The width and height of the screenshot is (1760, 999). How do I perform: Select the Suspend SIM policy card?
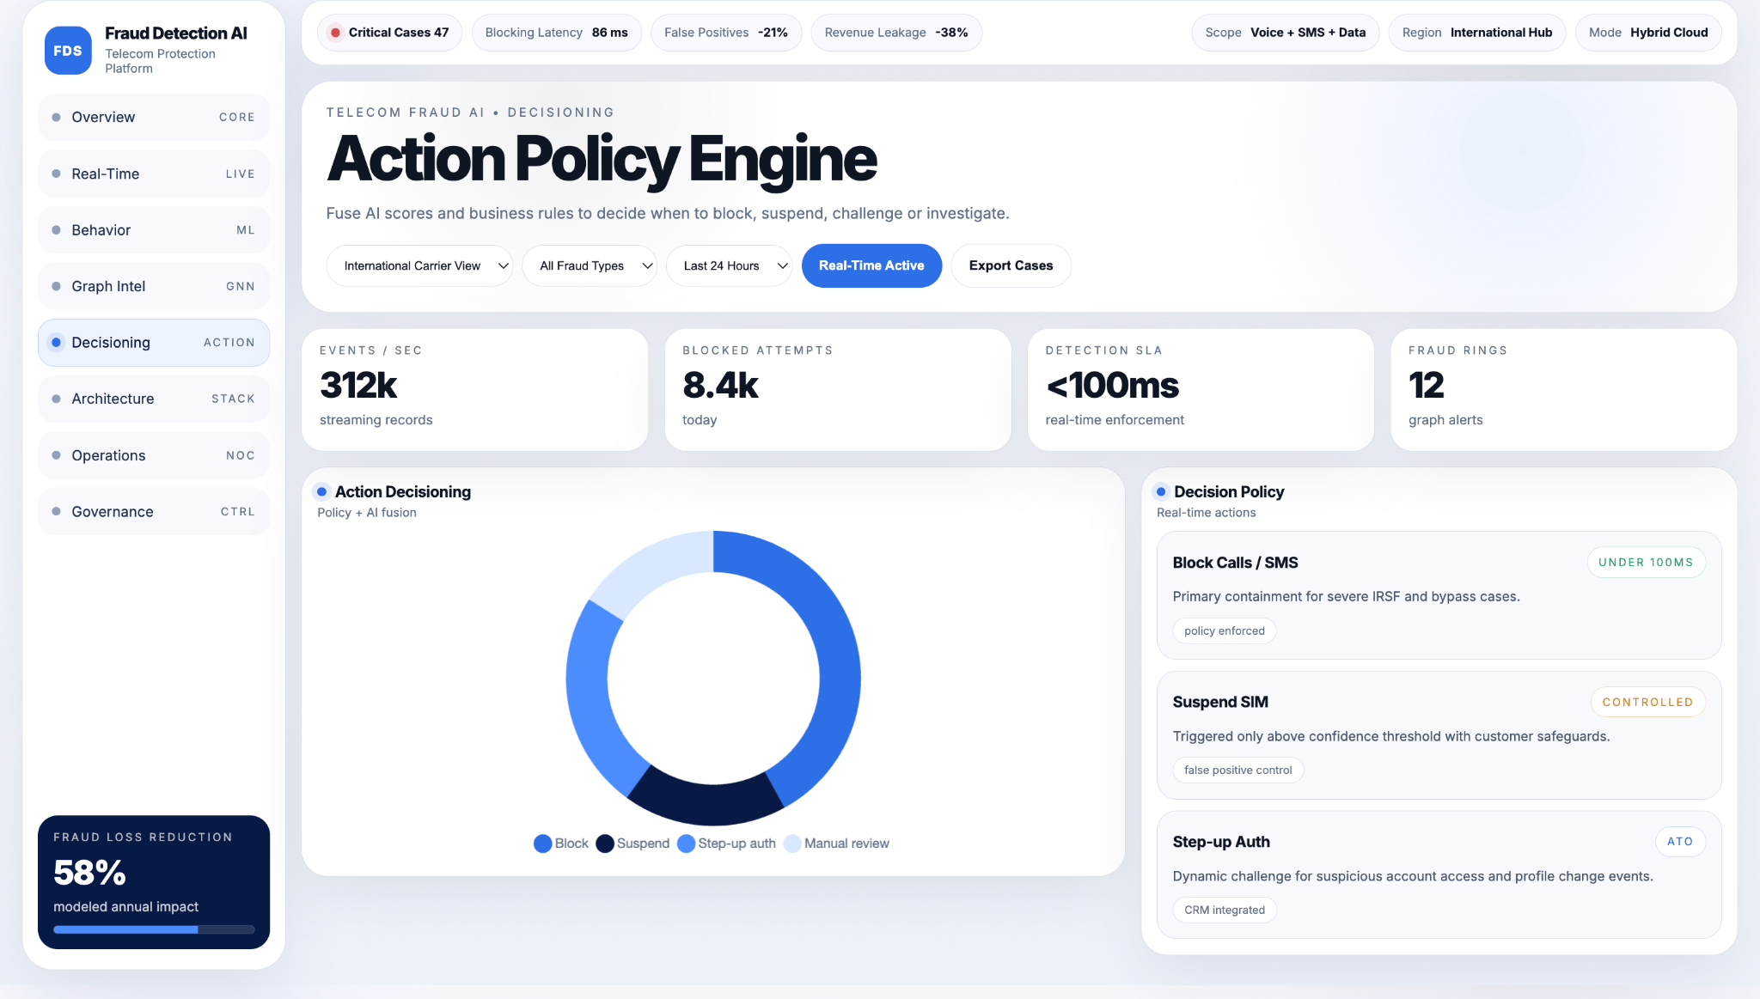[x=1439, y=734]
